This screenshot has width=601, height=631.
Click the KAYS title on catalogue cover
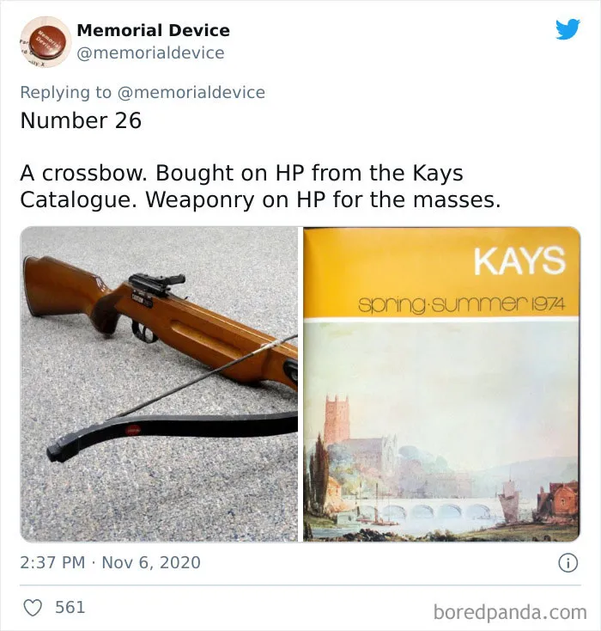pyautogui.click(x=519, y=261)
